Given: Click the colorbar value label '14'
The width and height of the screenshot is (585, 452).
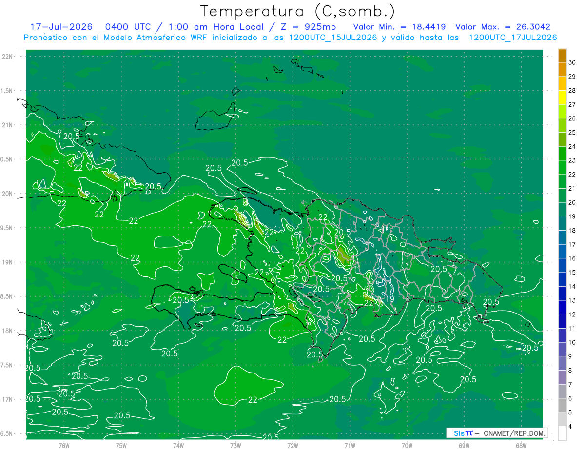Looking at the screenshot, I should [x=572, y=287].
